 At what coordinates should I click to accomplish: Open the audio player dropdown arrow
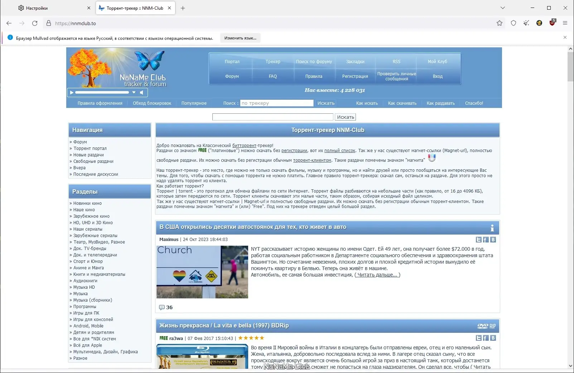tap(134, 93)
